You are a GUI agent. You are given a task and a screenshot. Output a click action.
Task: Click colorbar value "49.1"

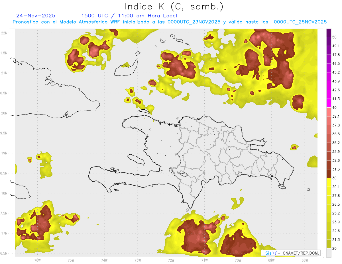pyautogui.click(x=336, y=46)
